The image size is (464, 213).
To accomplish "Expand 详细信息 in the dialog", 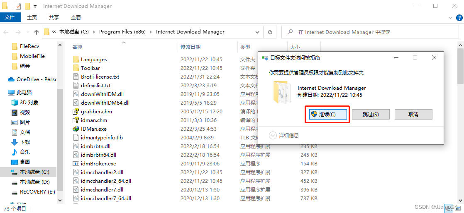I will click(284, 135).
